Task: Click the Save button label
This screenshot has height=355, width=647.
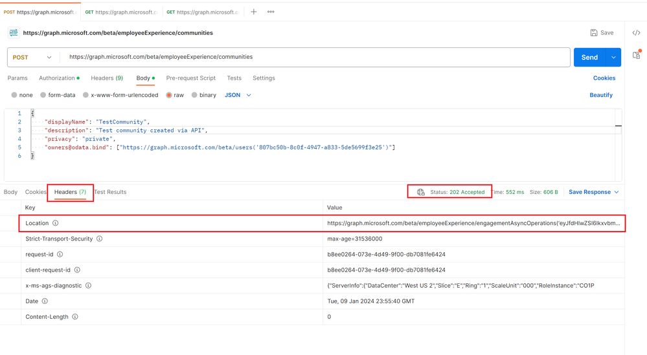Action: pos(607,32)
